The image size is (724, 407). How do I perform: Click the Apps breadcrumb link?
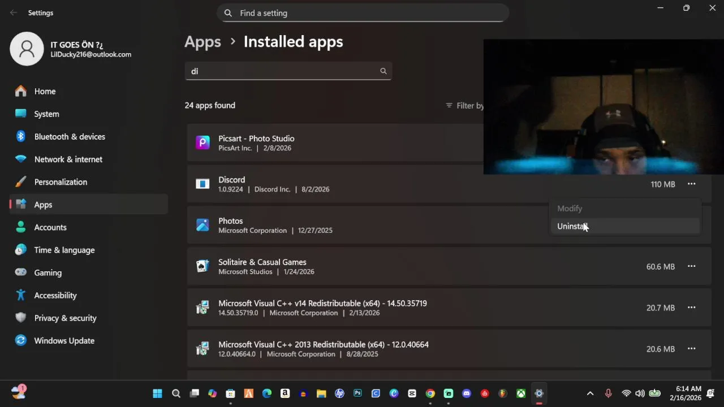coord(202,42)
